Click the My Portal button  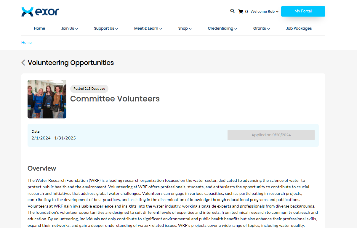click(x=303, y=11)
